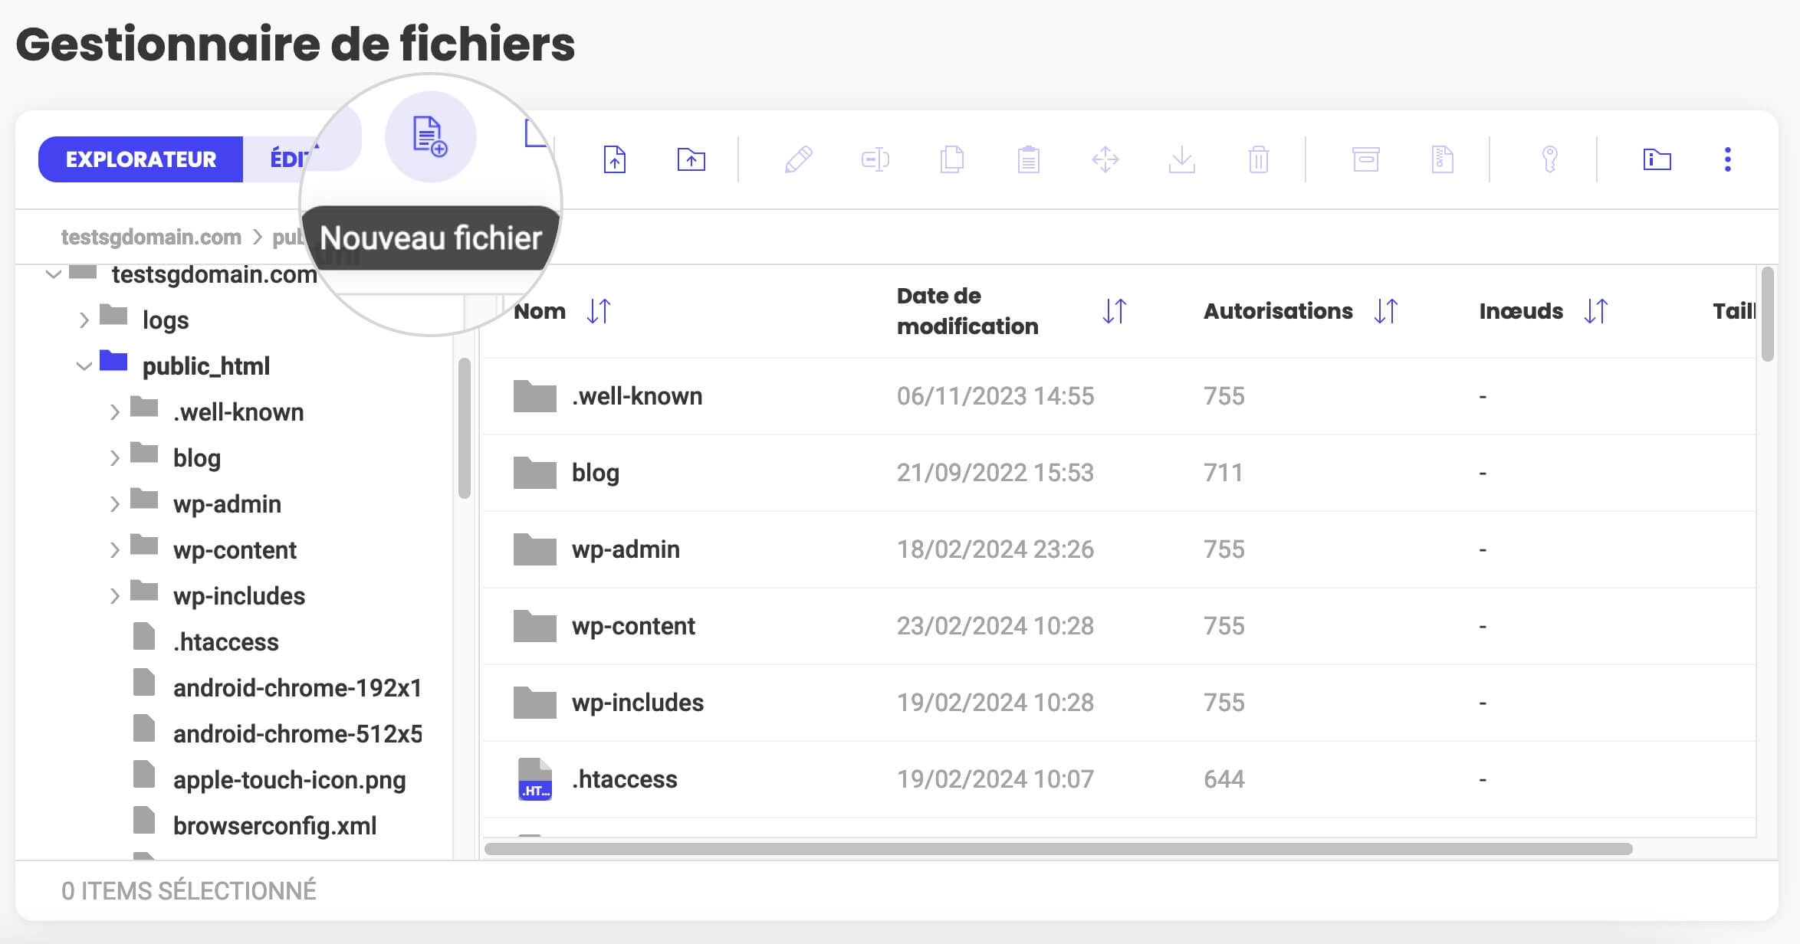
Task: Collapse the testsgdomain.com tree node
Action: tap(53, 274)
